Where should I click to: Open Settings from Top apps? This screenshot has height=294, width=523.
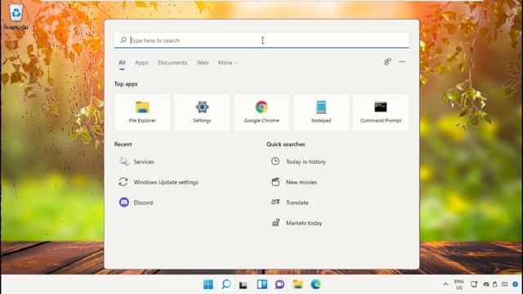[x=202, y=113]
